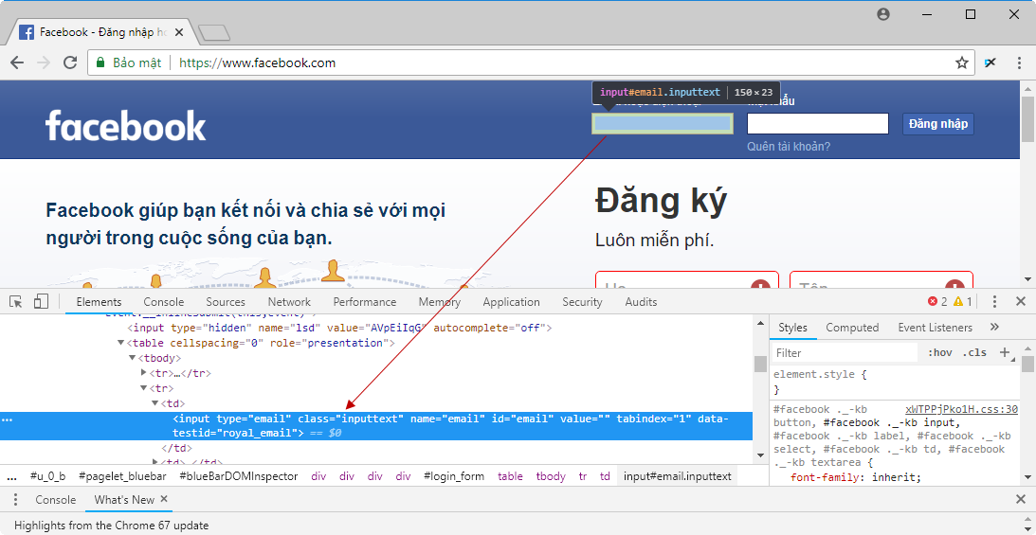Expand the collapsed <tr>…</tr> node
The width and height of the screenshot is (1036, 535).
pyautogui.click(x=144, y=373)
